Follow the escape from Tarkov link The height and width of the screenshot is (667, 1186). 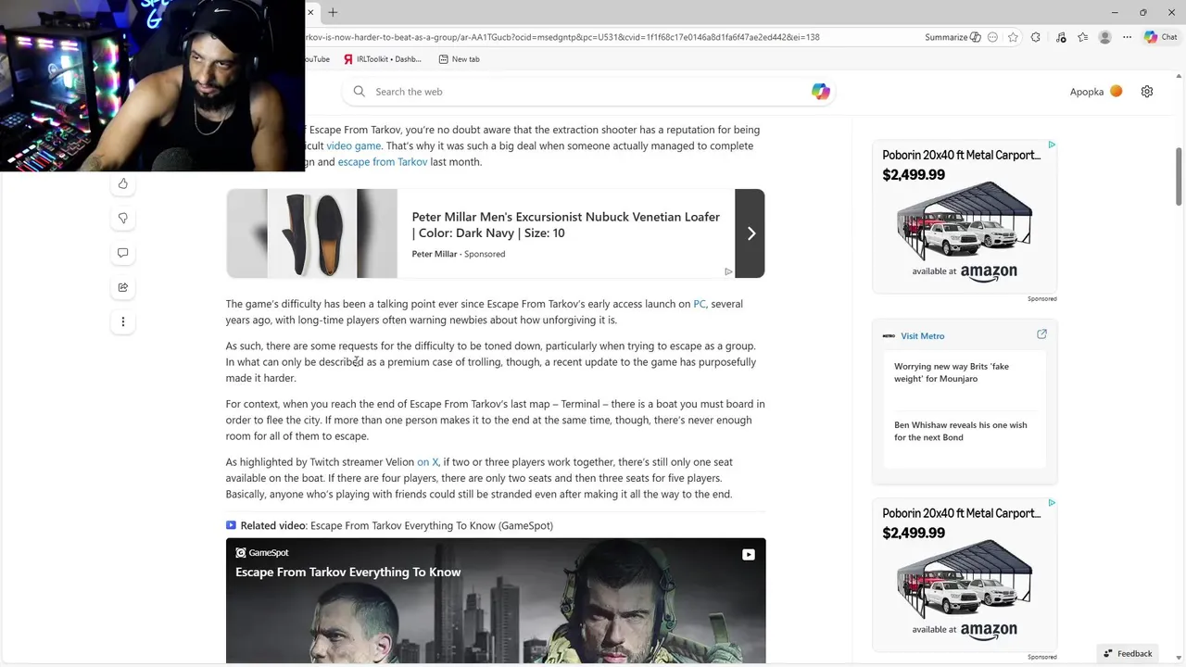(x=383, y=162)
